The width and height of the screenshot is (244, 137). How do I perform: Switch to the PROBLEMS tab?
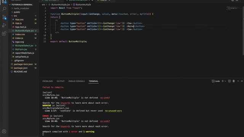(x=48, y=81)
